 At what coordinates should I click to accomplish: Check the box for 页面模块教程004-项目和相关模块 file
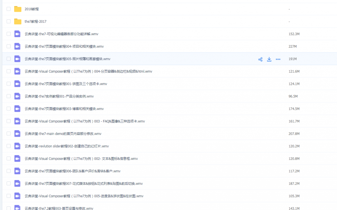[9, 46]
